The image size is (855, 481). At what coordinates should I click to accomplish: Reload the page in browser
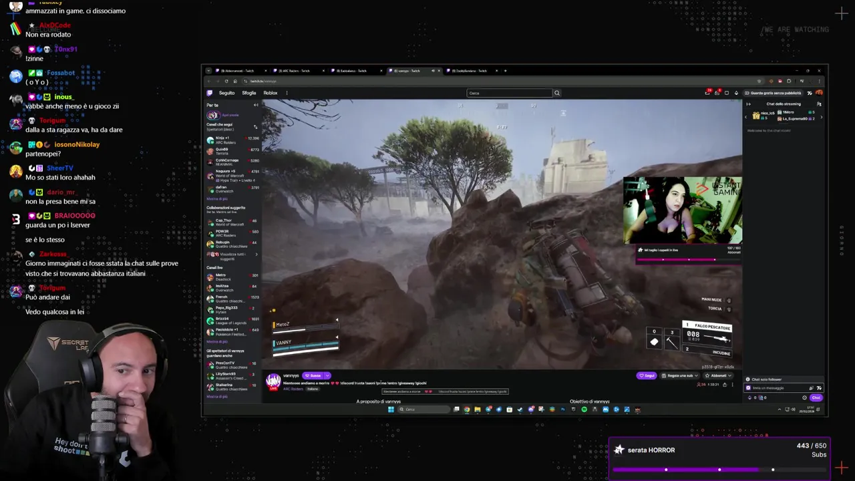click(x=226, y=81)
